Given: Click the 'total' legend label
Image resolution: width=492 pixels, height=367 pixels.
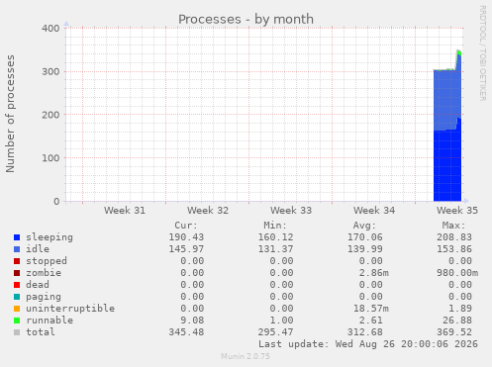Looking at the screenshot, I should 41,332.
